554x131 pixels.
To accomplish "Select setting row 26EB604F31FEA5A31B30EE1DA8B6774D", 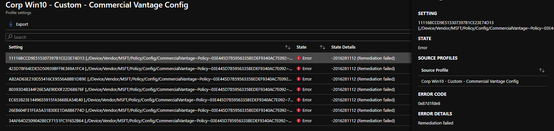I will tap(208, 110).
